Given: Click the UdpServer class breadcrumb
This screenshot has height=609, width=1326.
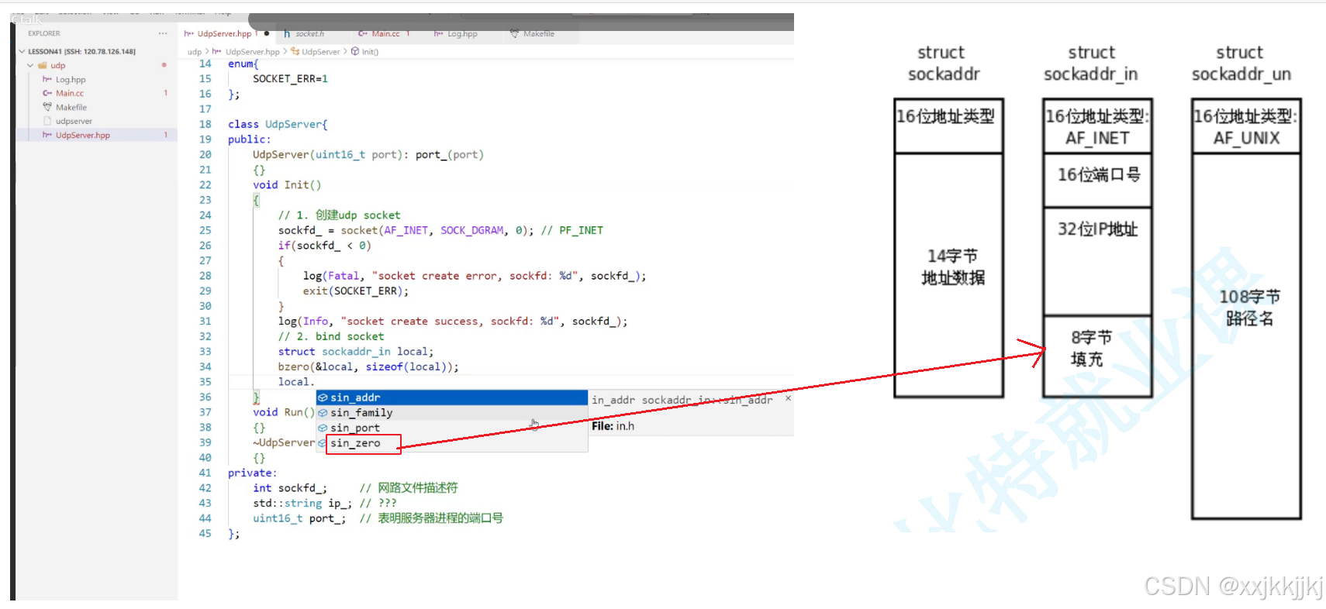Looking at the screenshot, I should tap(320, 52).
